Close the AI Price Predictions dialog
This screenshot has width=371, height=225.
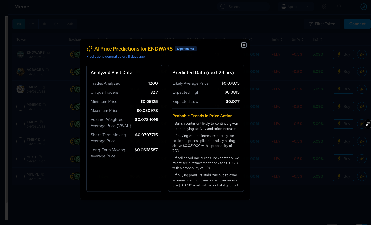(x=244, y=45)
